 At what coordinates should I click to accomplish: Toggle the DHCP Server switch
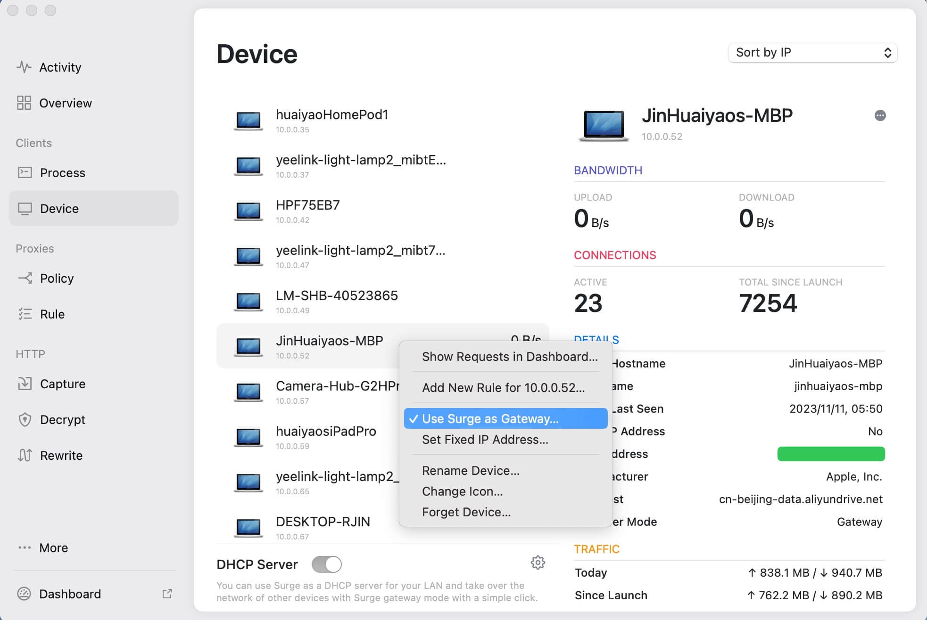point(327,564)
